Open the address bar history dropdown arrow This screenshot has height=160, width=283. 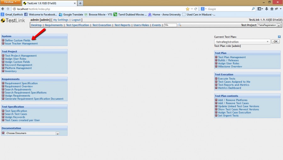192,9
